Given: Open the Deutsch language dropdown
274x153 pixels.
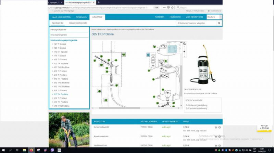Looking at the screenshot, I should coord(214,17).
